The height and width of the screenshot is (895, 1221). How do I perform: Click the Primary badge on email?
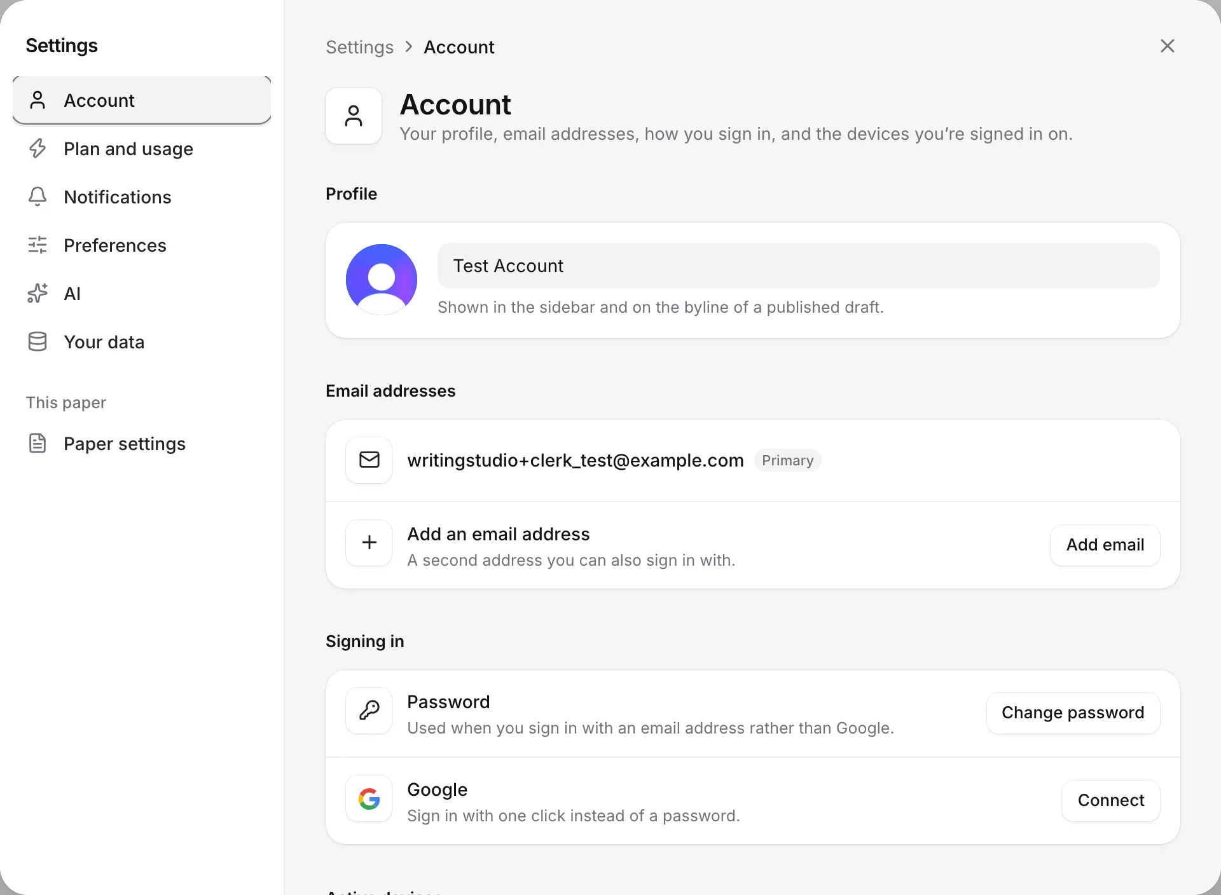click(x=788, y=460)
